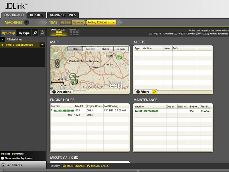
Task: Expand the Directions panel on map
Action: [x=62, y=92]
